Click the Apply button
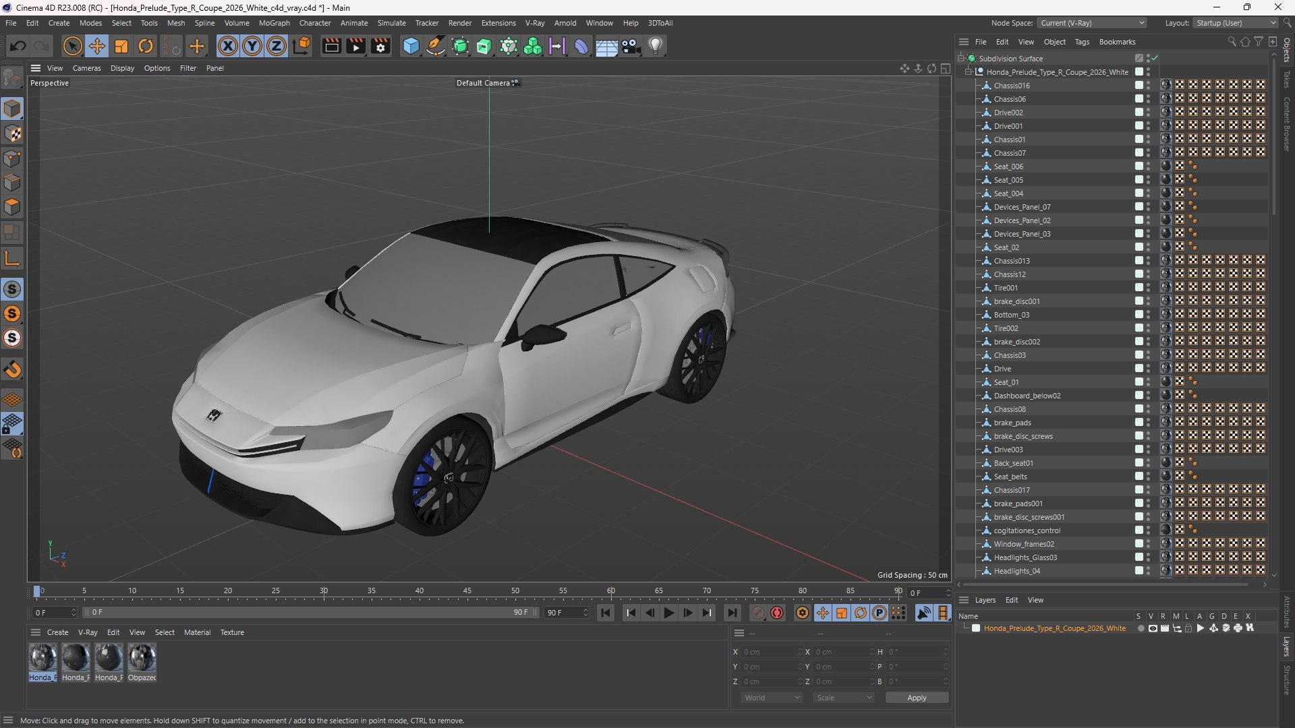This screenshot has width=1295, height=728. [917, 698]
